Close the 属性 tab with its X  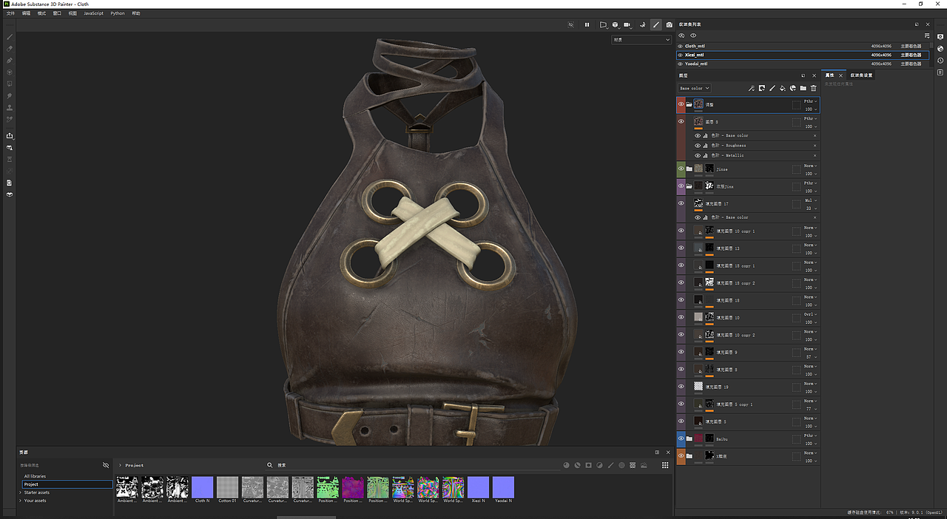point(840,75)
